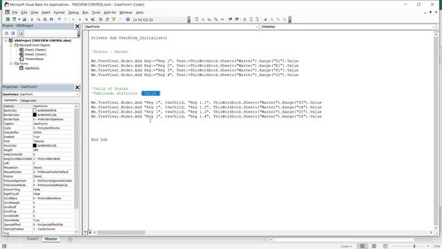Save the workbook with the Save icon
Viewport: 442px width, 249px height.
point(24,19)
